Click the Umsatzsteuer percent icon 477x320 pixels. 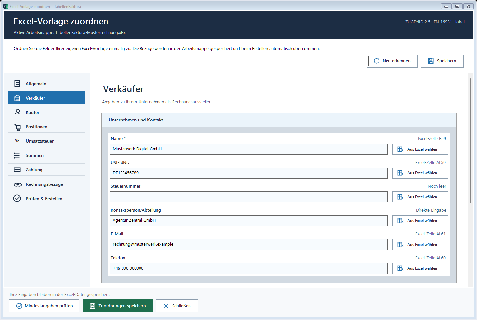[17, 141]
